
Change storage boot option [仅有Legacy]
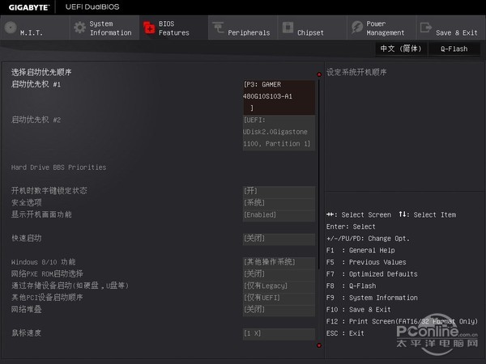(279, 286)
